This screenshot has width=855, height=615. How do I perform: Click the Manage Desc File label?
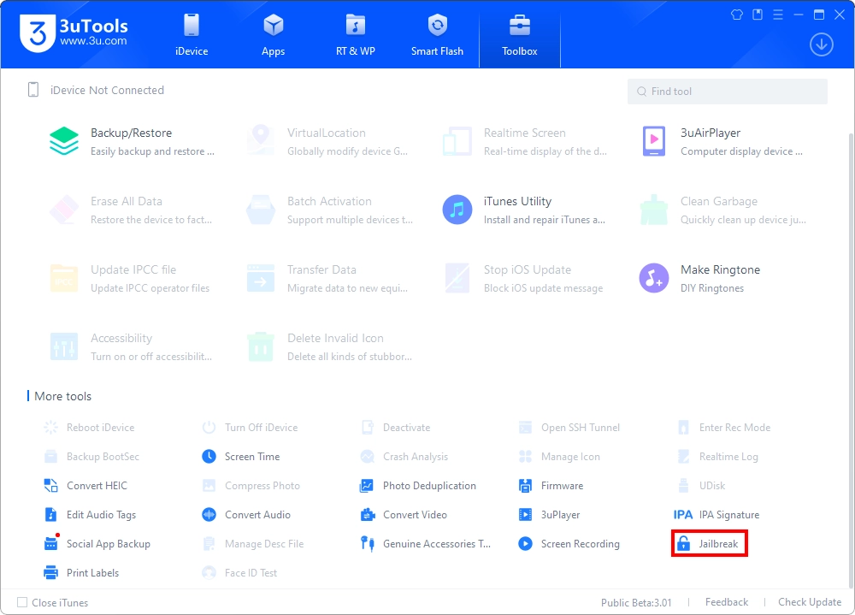(x=264, y=543)
